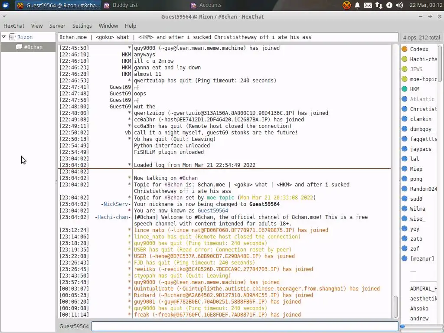Click the 'Python interface unloaded' message
Image resolution: width=444 pixels, height=333 pixels.
[172, 146]
